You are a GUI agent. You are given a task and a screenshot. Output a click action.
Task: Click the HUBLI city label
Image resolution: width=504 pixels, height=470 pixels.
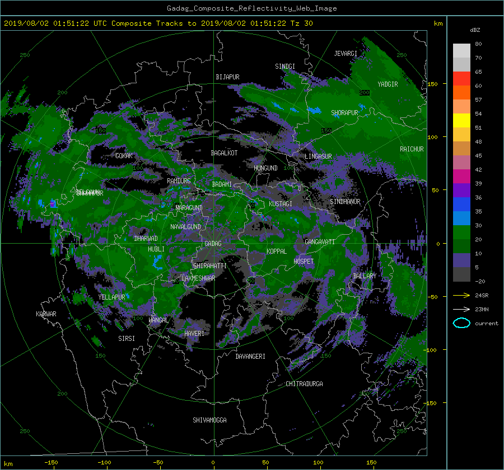156,249
